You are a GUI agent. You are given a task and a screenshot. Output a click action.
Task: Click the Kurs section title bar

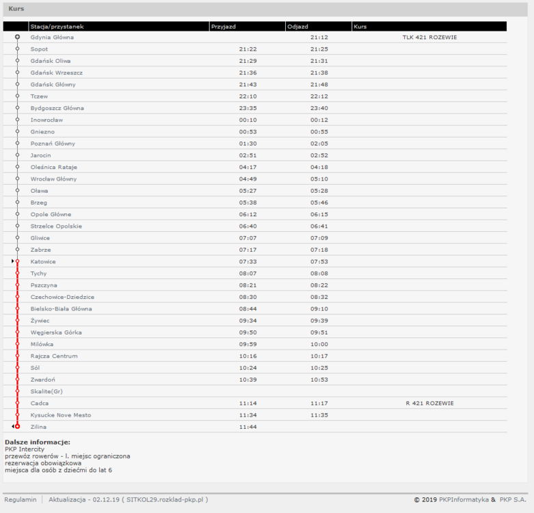pos(265,9)
